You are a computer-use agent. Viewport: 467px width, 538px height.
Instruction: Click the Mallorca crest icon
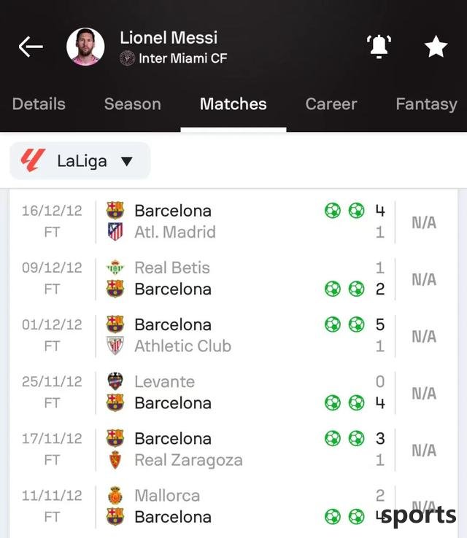[x=115, y=496]
